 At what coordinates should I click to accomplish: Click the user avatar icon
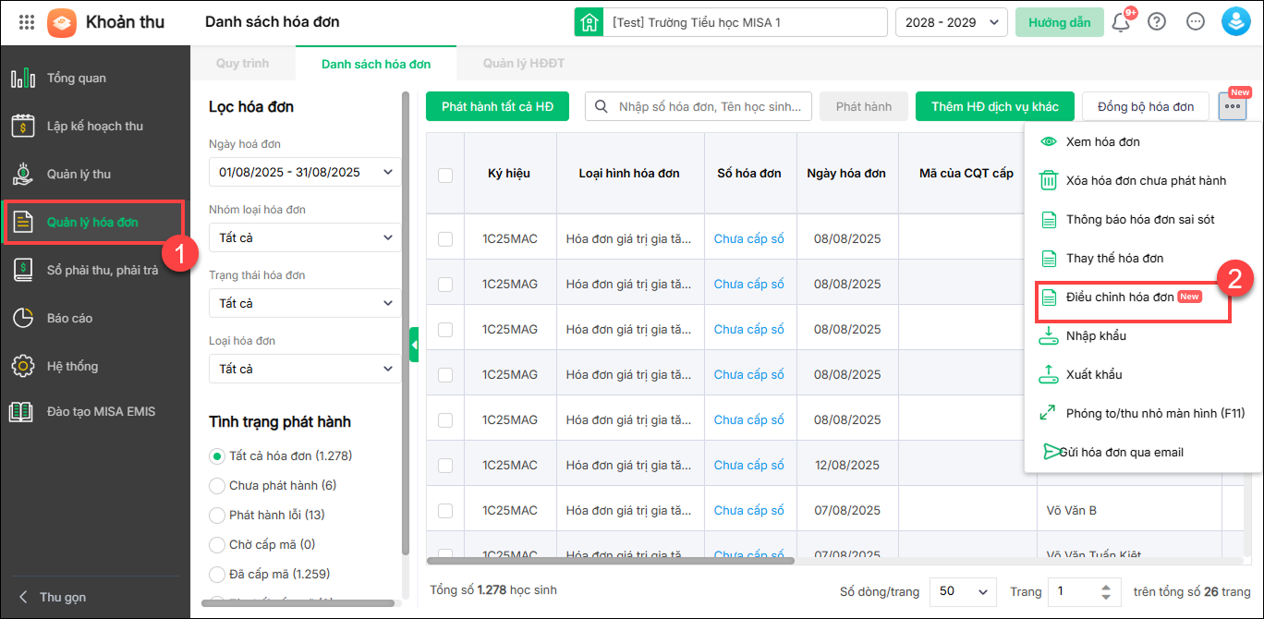[1235, 22]
